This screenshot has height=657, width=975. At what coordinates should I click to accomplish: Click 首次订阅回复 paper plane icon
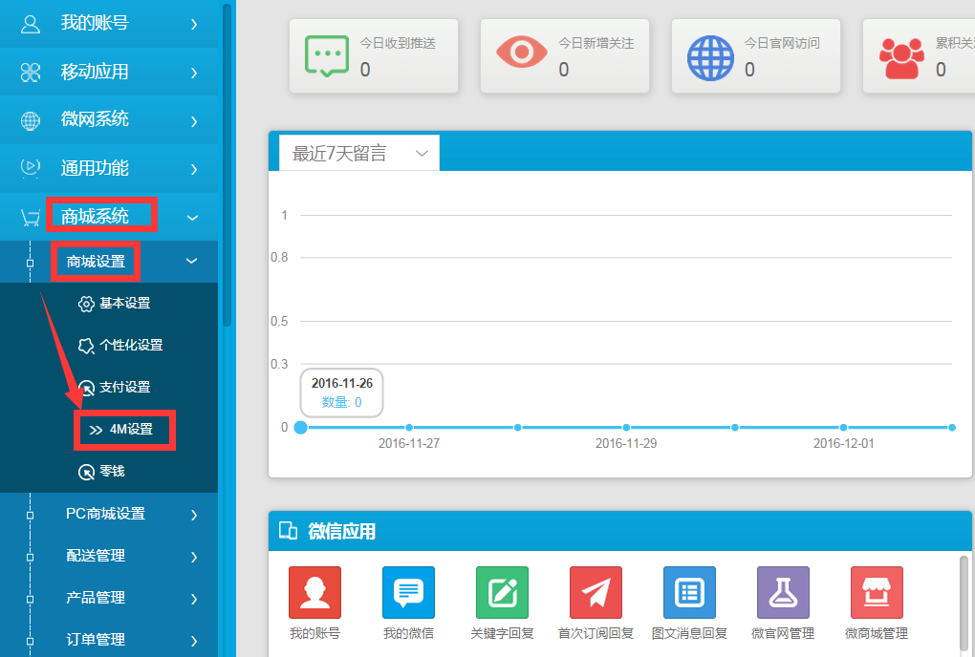[596, 592]
